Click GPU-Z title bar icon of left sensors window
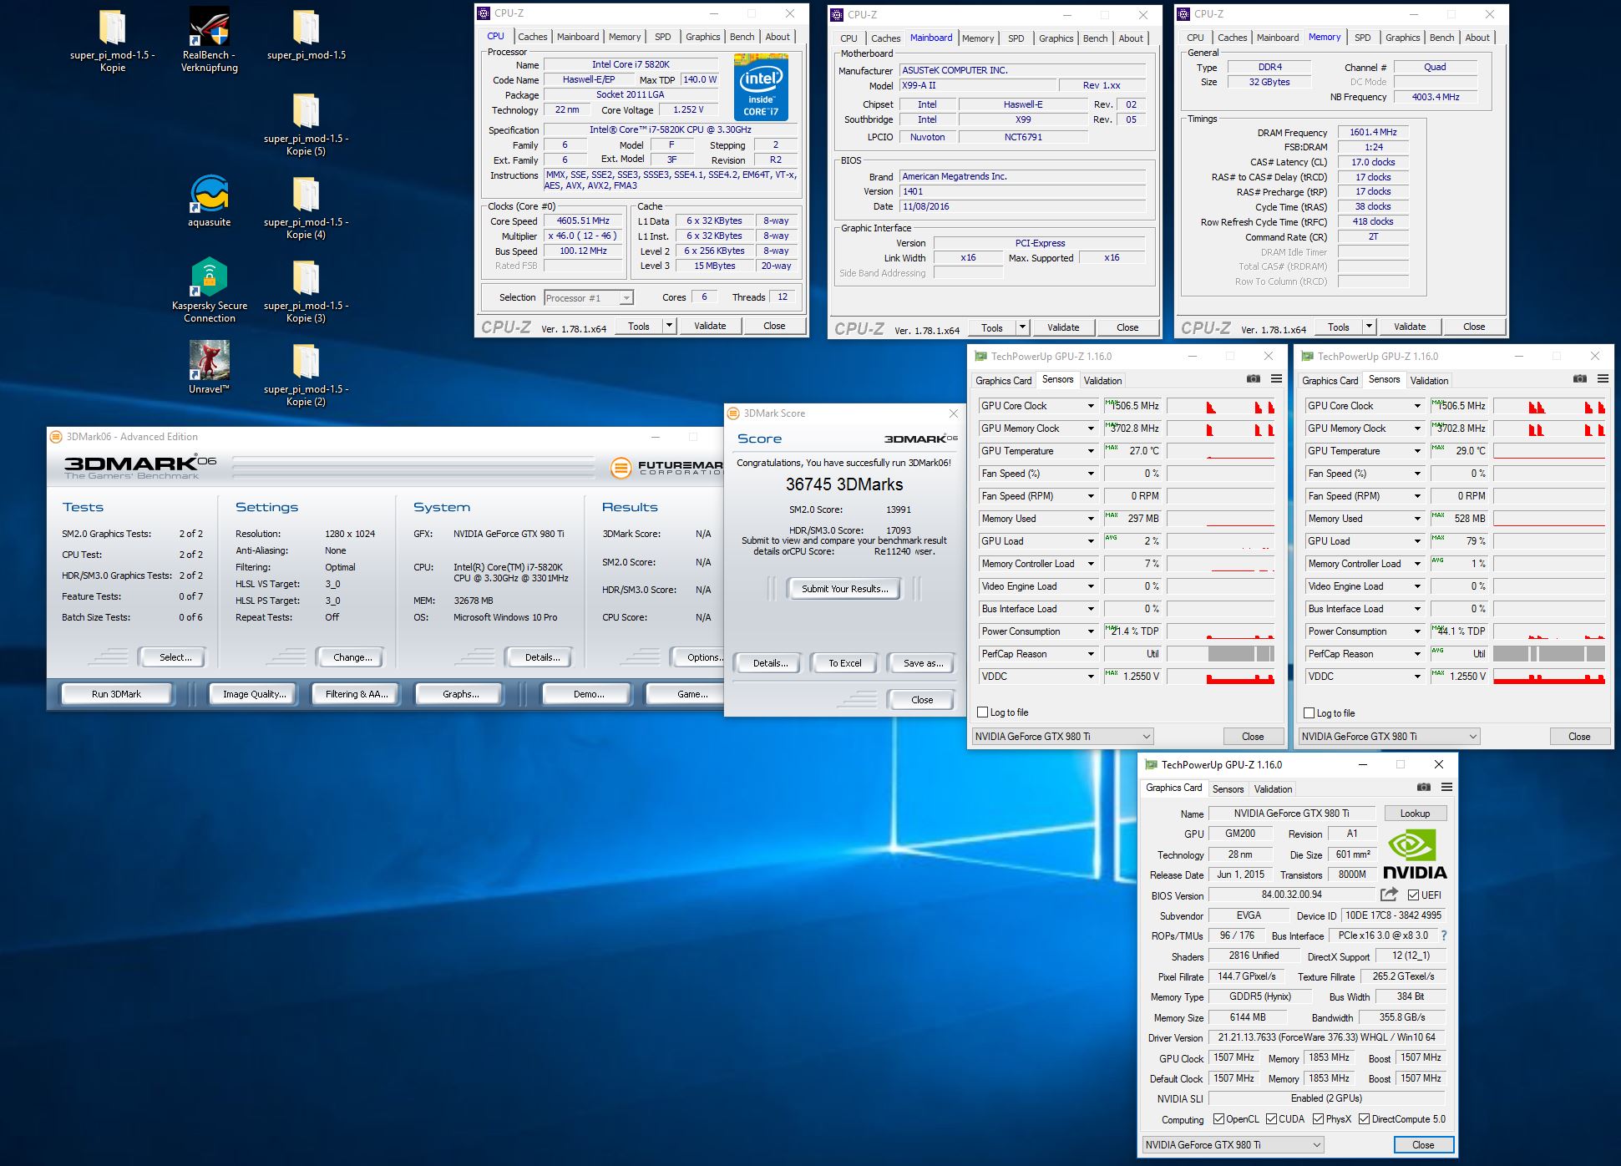1621x1166 pixels. tap(980, 357)
